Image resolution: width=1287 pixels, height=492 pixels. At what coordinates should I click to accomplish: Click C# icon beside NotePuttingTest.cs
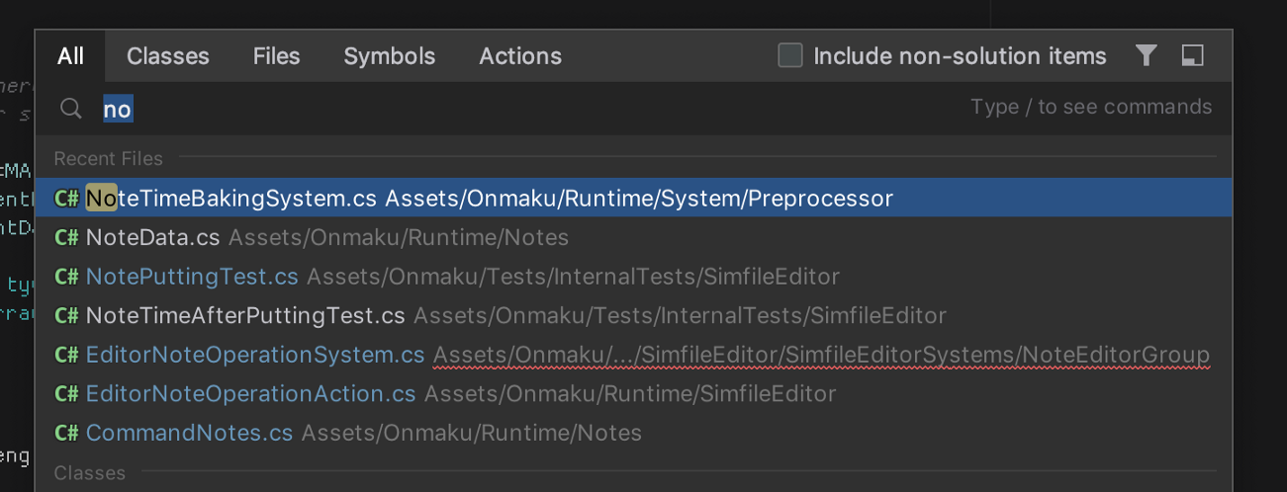66,277
